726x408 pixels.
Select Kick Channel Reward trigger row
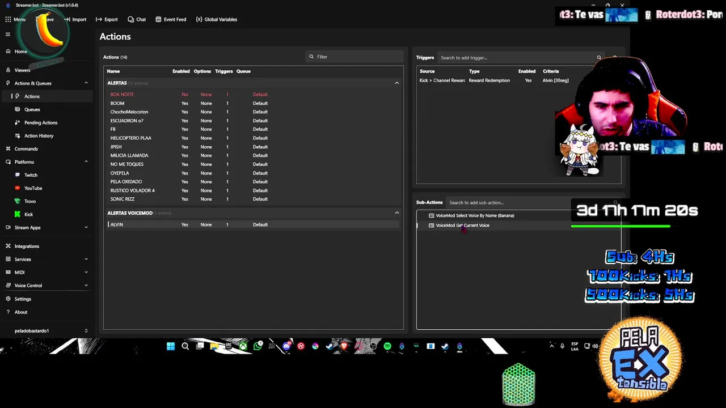518,80
